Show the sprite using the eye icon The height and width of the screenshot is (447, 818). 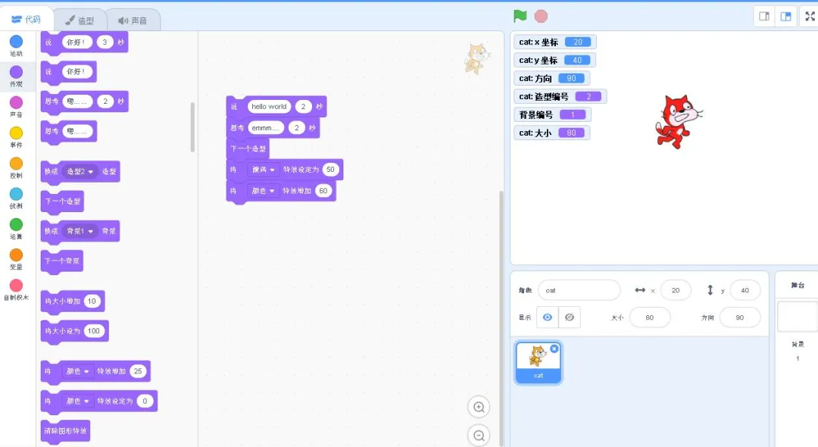point(548,317)
